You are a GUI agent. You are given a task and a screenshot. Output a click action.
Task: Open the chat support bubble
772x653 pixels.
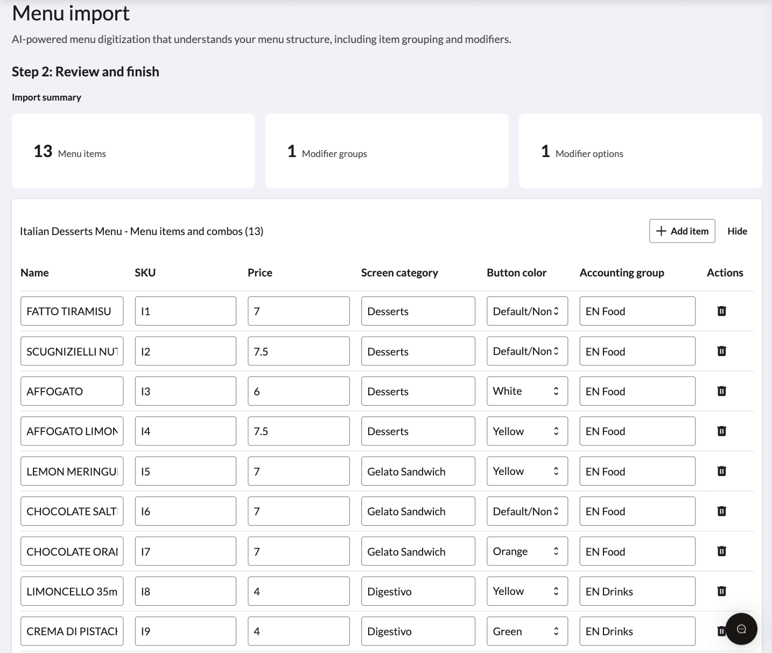click(x=742, y=628)
